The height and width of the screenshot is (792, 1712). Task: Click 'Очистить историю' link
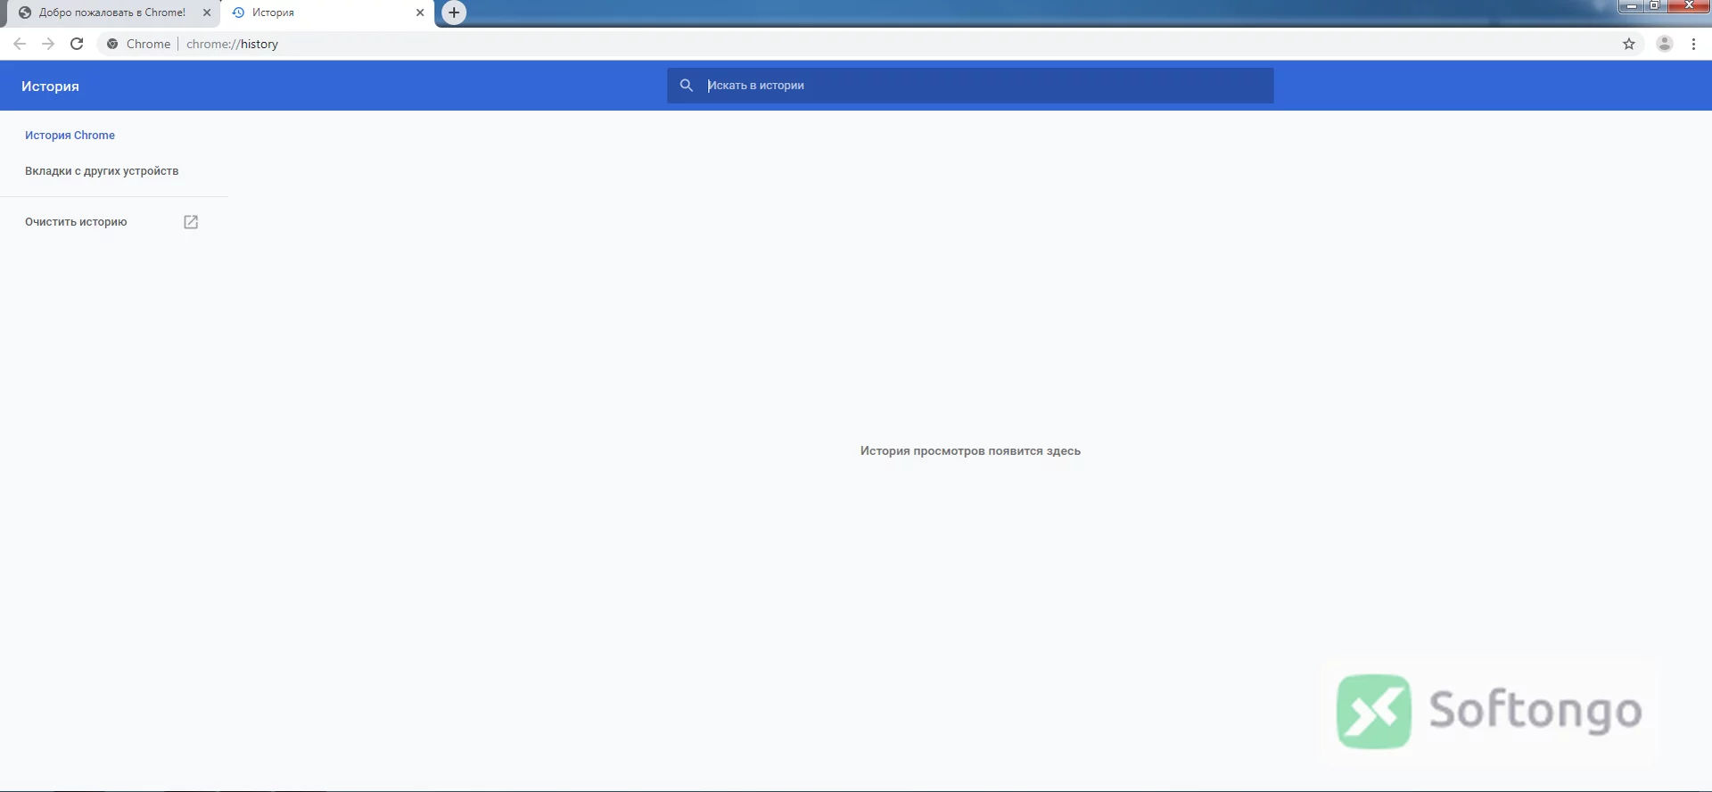click(76, 222)
